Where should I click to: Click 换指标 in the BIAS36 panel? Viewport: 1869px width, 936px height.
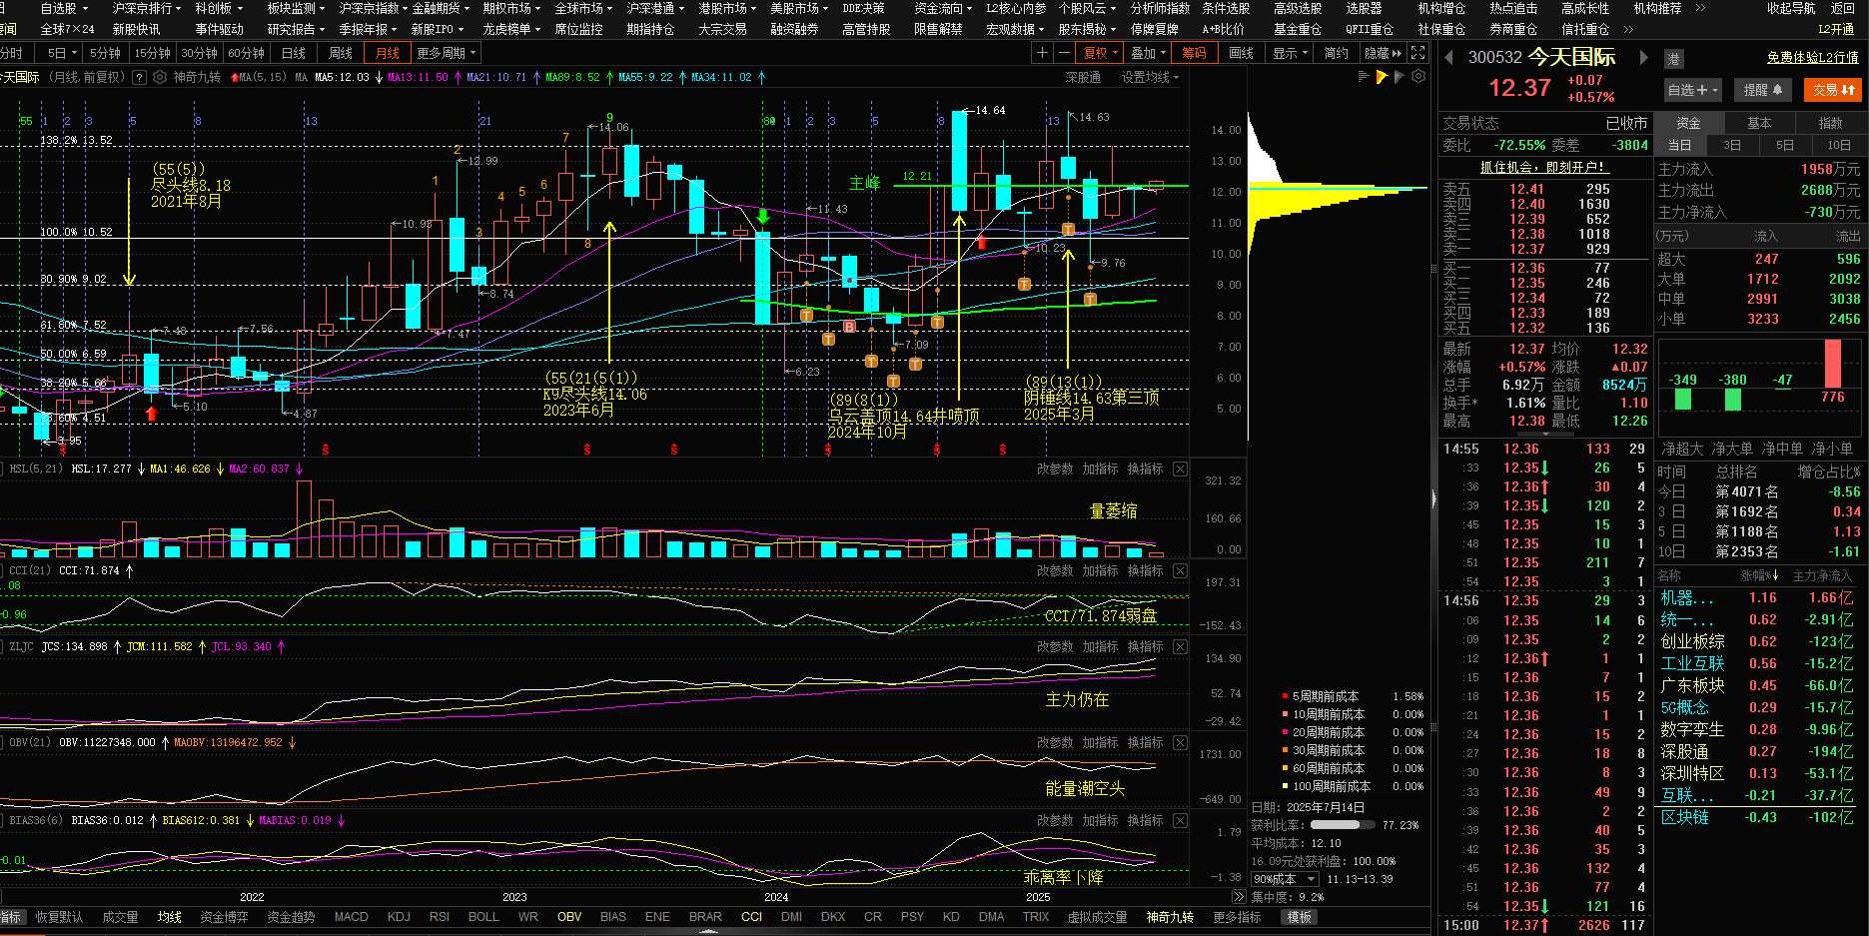point(1145,820)
